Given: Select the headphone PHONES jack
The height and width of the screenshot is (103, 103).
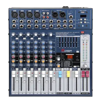Looking at the screenshot, I should 71,17.
